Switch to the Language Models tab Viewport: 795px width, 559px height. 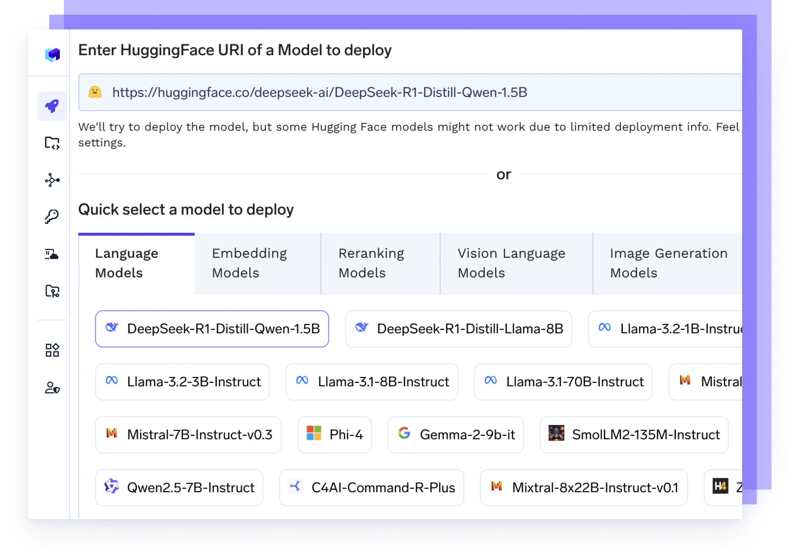136,263
